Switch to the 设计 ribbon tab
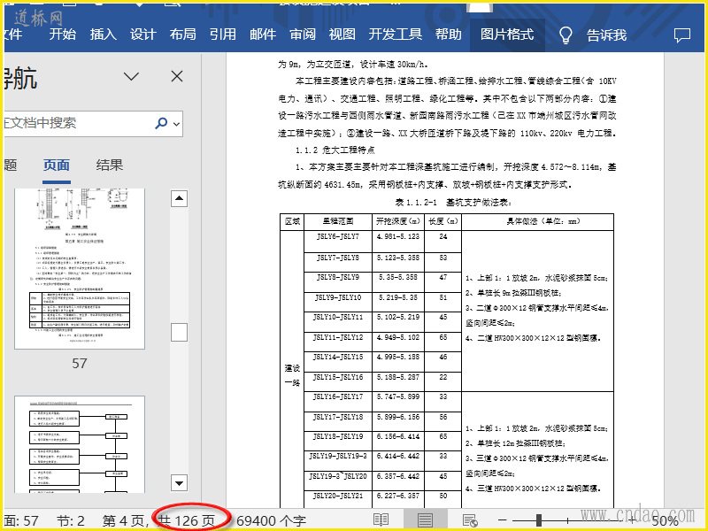This screenshot has width=708, height=531. pyautogui.click(x=142, y=35)
